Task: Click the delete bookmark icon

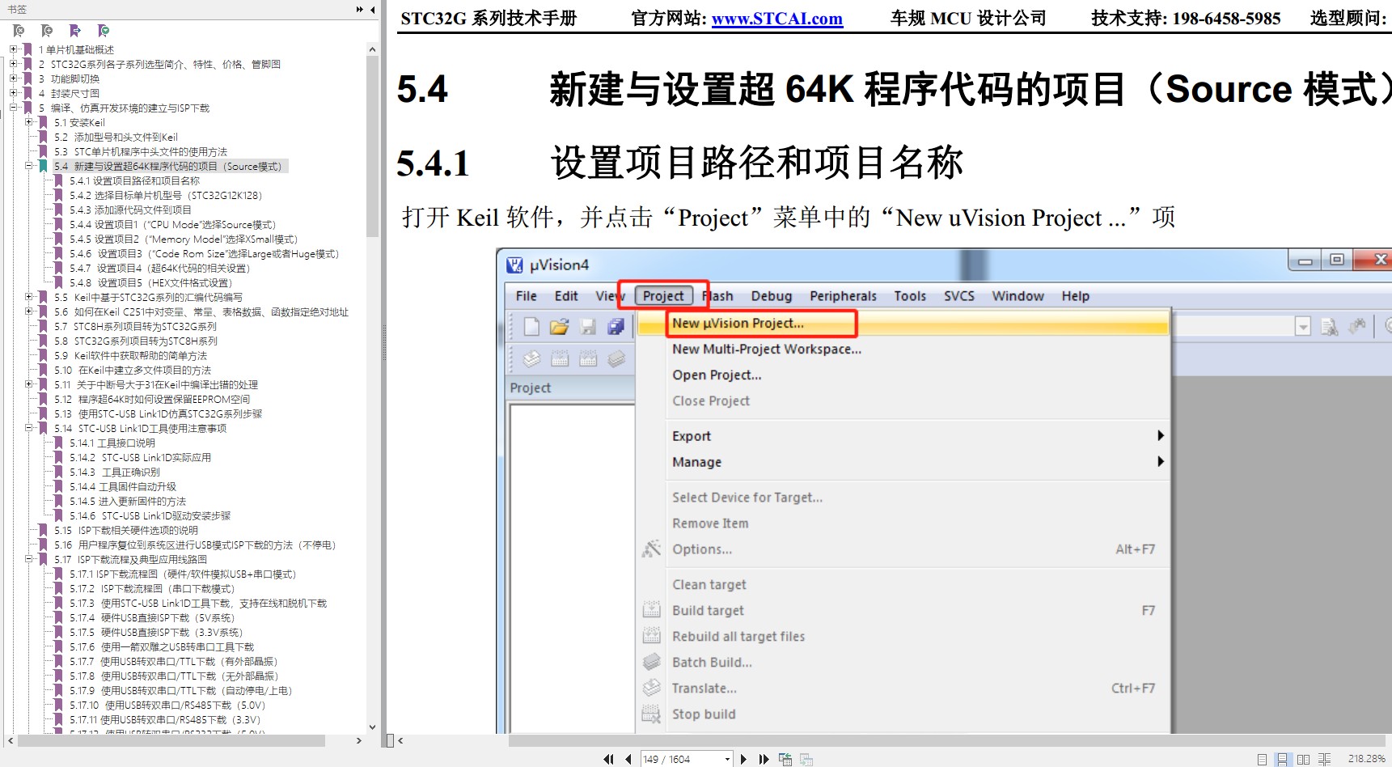Action: (19, 31)
